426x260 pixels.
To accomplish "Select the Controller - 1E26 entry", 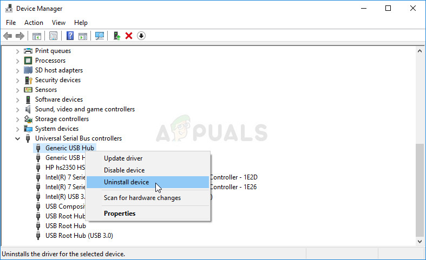I will (233, 187).
